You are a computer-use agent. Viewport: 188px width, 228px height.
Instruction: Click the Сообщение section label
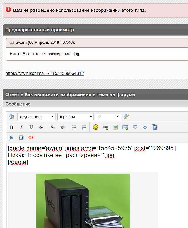(18, 104)
